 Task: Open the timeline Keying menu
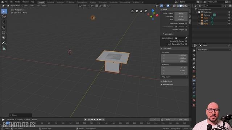click(x=21, y=120)
